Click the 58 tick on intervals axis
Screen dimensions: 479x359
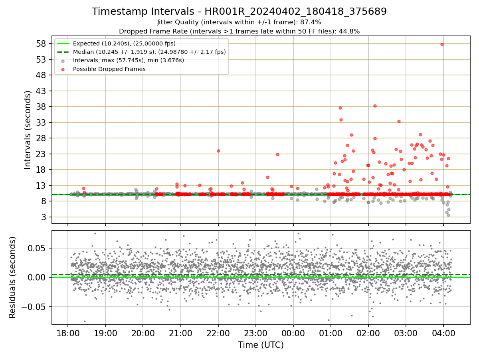[x=42, y=43]
